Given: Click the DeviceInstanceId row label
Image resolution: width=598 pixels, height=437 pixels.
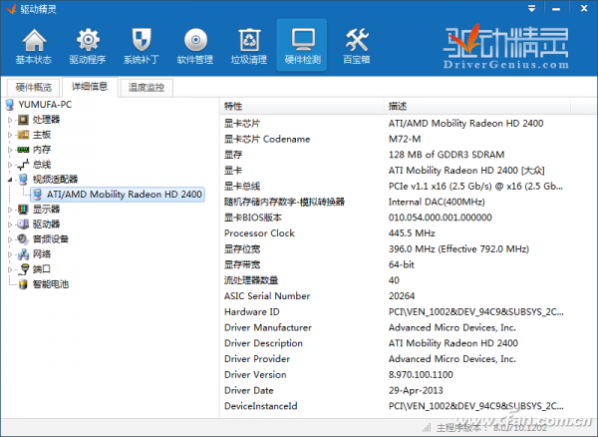Looking at the screenshot, I should pyautogui.click(x=261, y=406).
